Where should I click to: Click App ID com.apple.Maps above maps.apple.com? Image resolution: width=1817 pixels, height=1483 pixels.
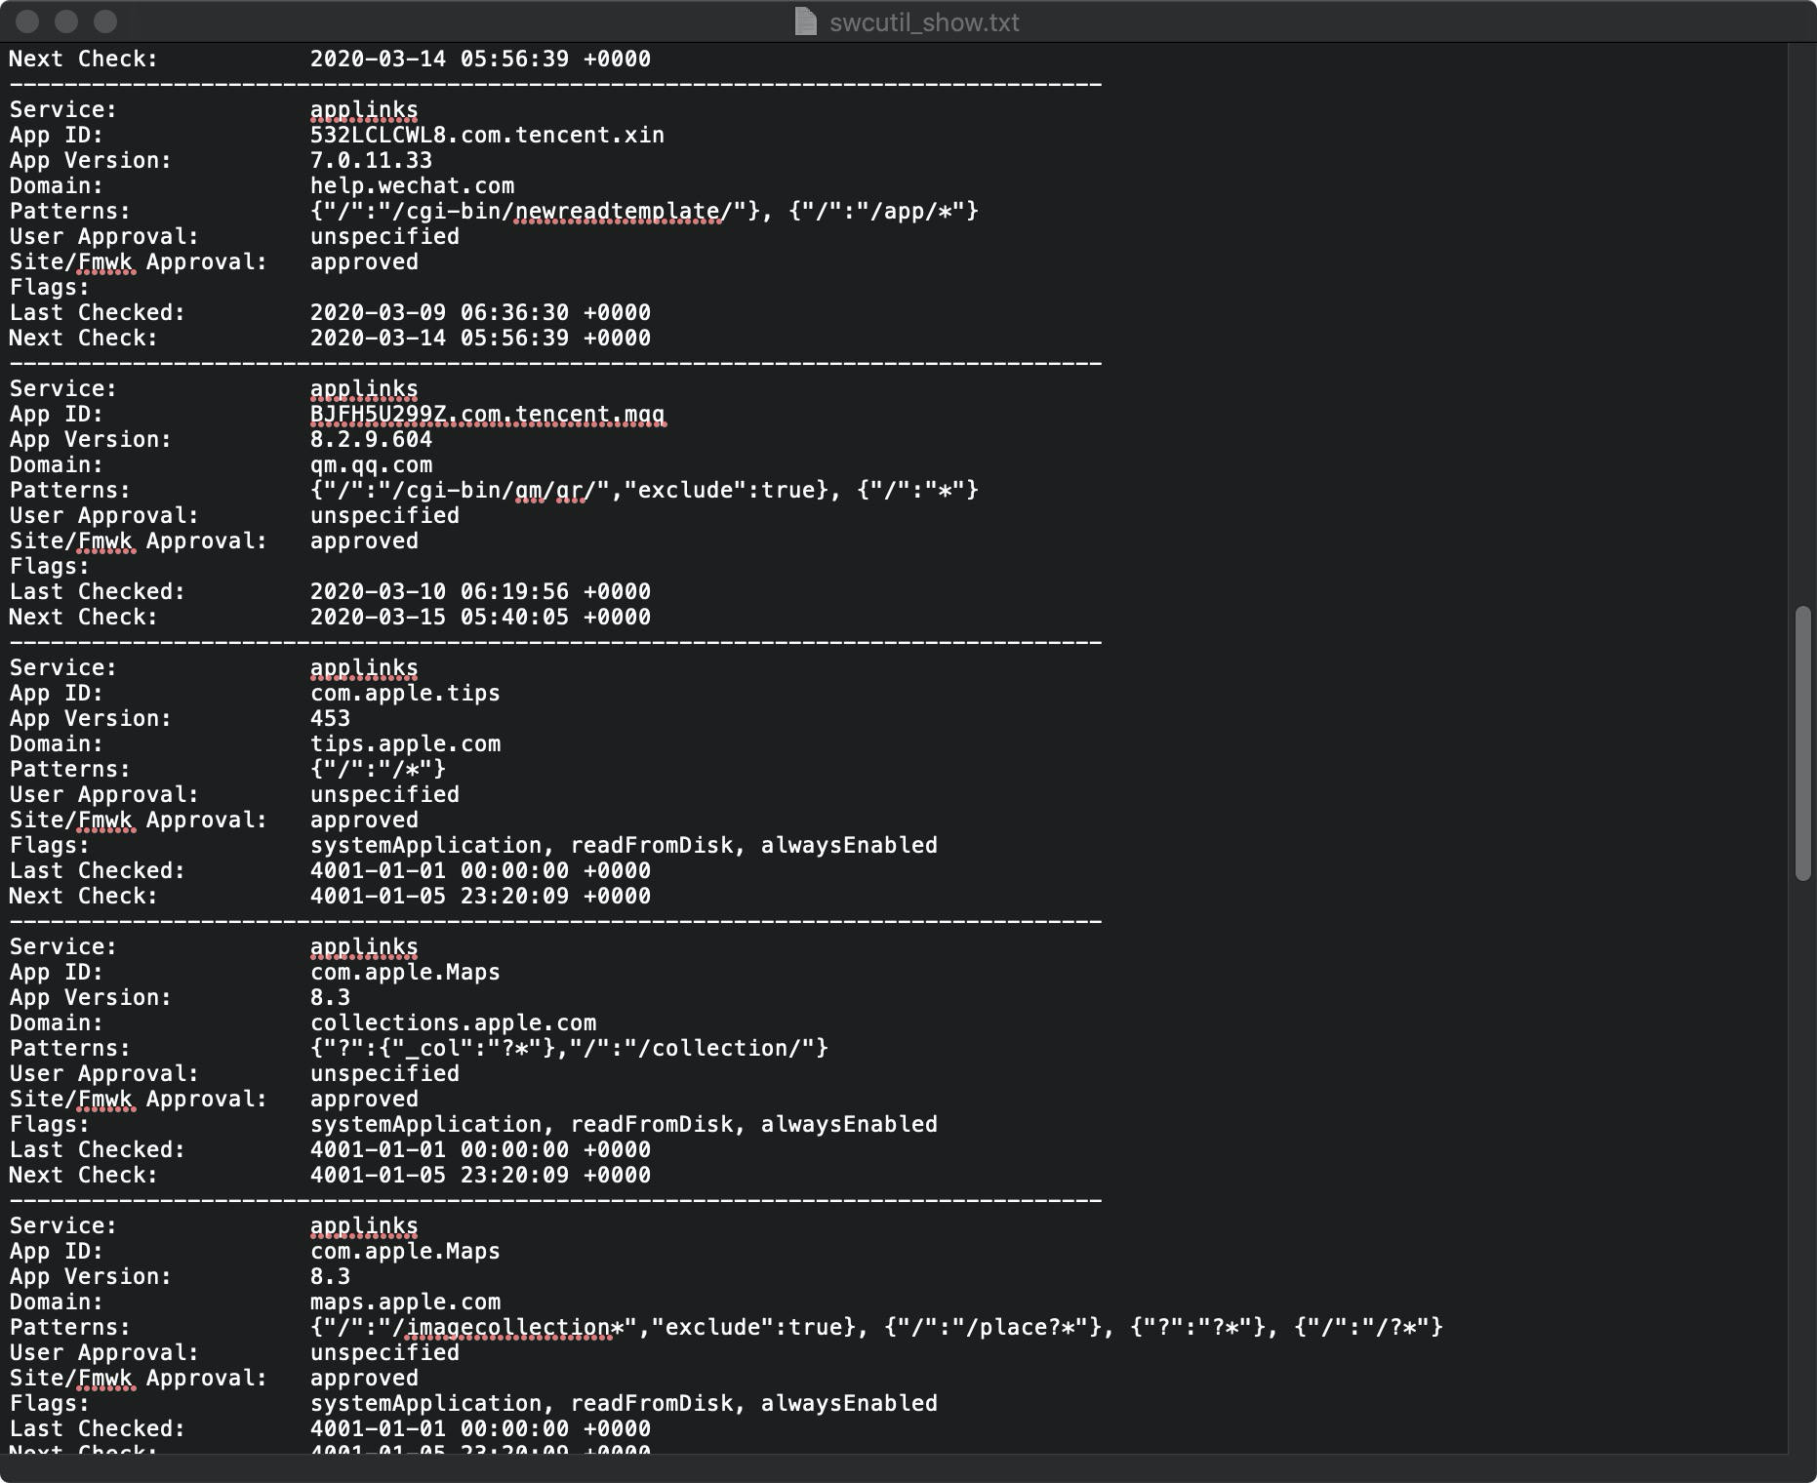[405, 1251]
